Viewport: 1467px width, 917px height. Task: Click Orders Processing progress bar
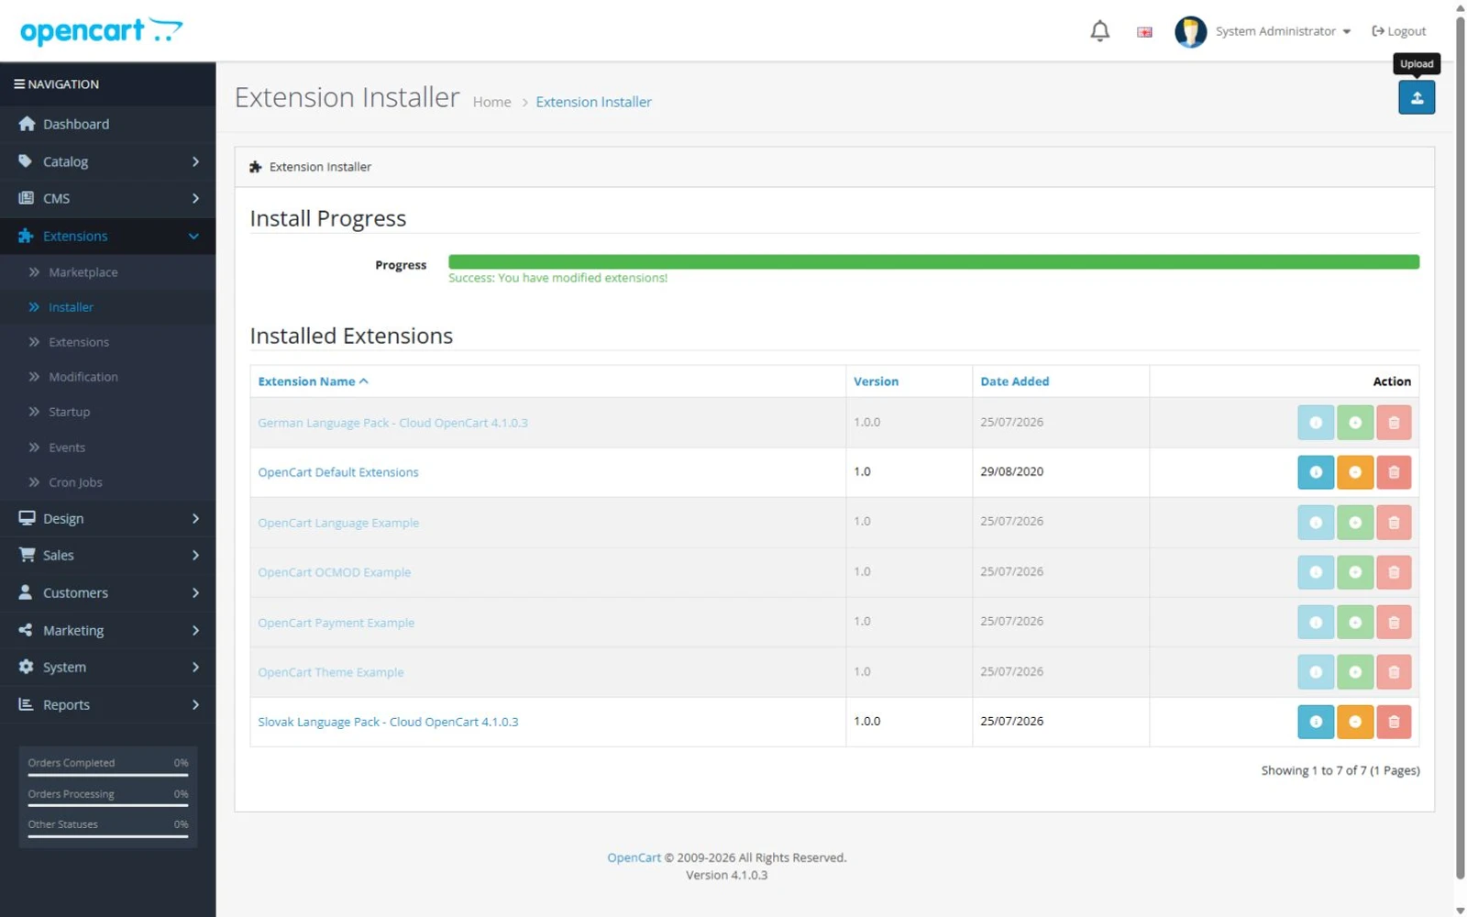[x=107, y=806]
